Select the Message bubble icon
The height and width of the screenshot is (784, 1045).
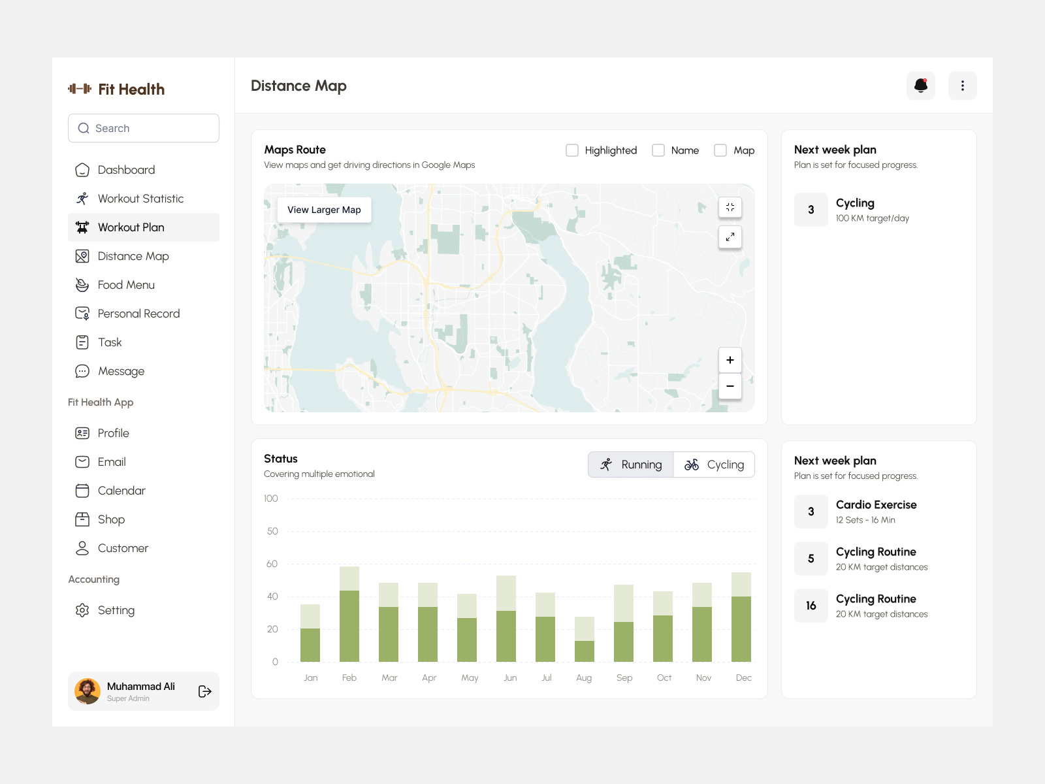click(x=82, y=371)
